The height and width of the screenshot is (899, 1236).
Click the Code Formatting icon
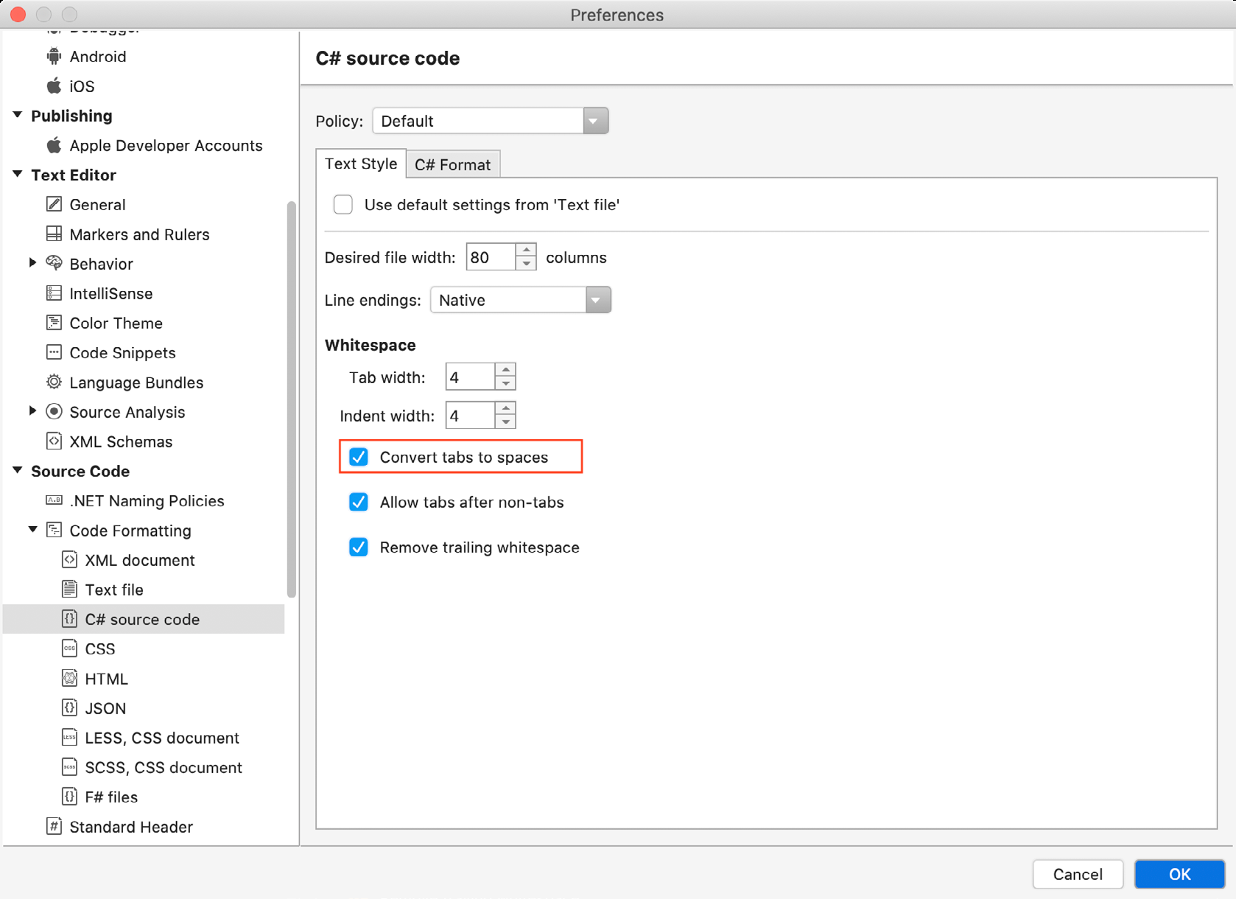pyautogui.click(x=54, y=530)
